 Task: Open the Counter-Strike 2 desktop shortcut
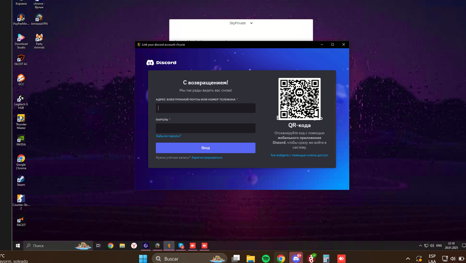21,202
